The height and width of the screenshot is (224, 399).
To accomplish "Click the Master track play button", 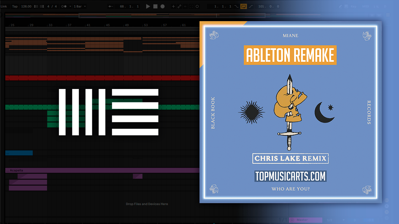I will pos(292,220).
